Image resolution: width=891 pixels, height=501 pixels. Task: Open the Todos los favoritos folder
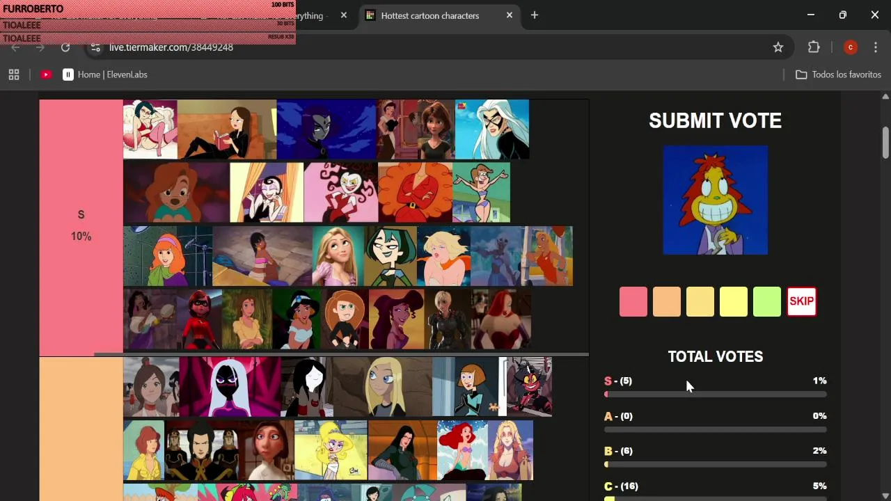(838, 74)
